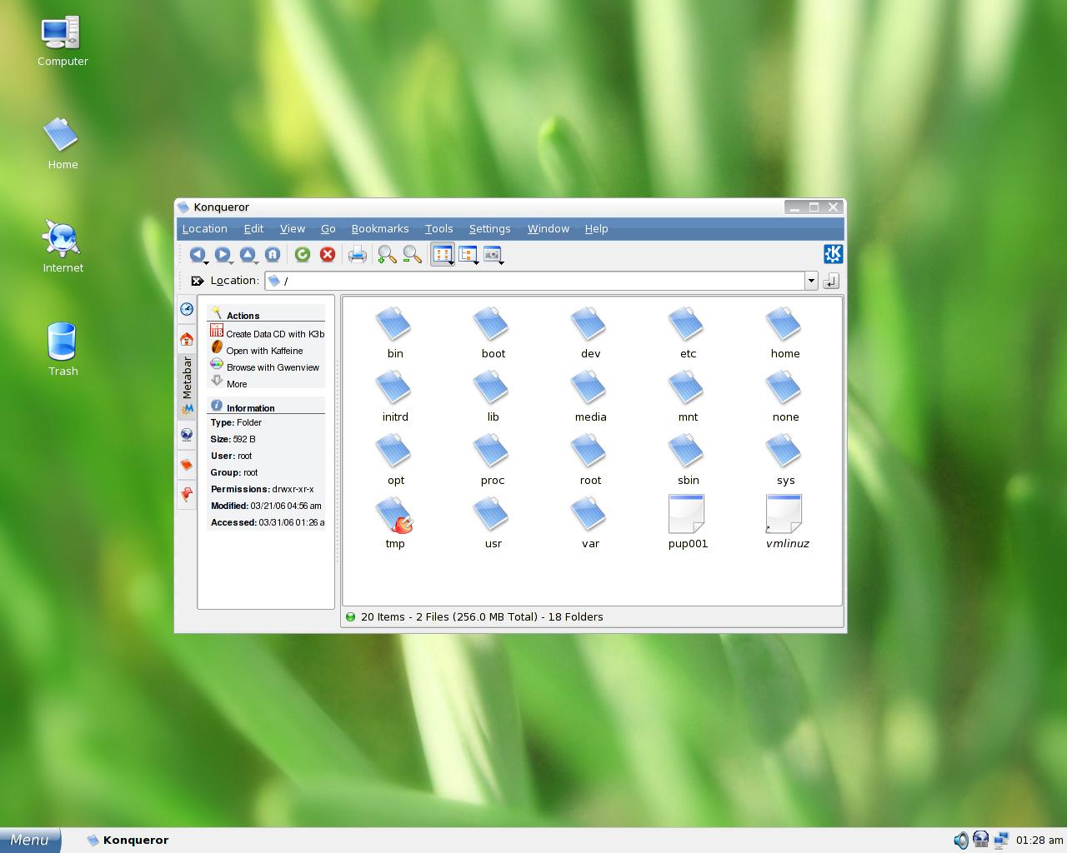
Task: Switch to Icon View mode
Action: [443, 255]
